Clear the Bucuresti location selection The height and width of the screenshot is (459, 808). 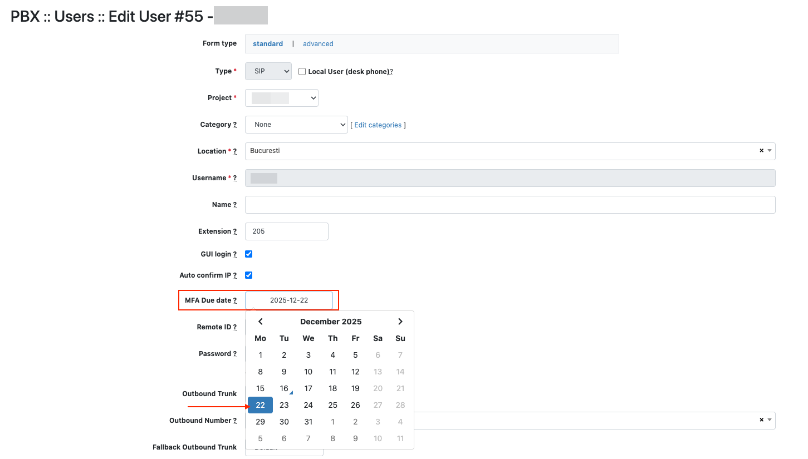(x=761, y=151)
